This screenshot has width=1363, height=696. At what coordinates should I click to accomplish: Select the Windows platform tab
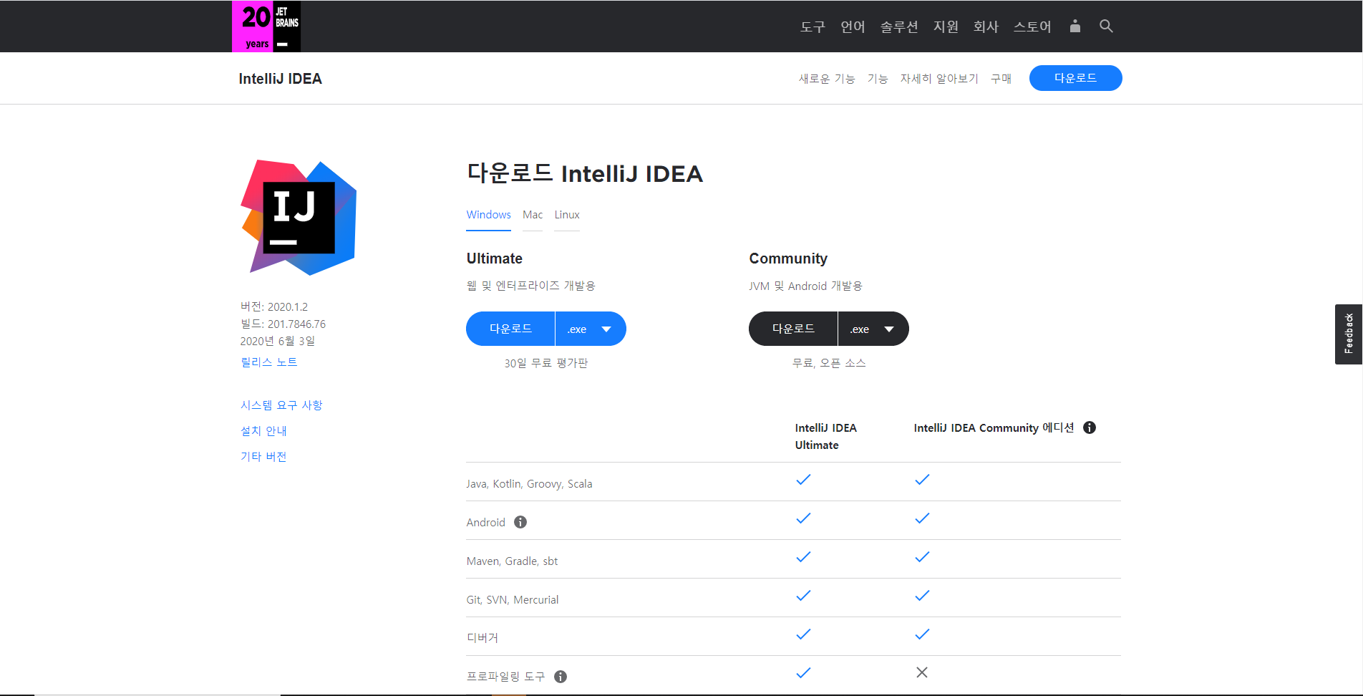pos(488,215)
